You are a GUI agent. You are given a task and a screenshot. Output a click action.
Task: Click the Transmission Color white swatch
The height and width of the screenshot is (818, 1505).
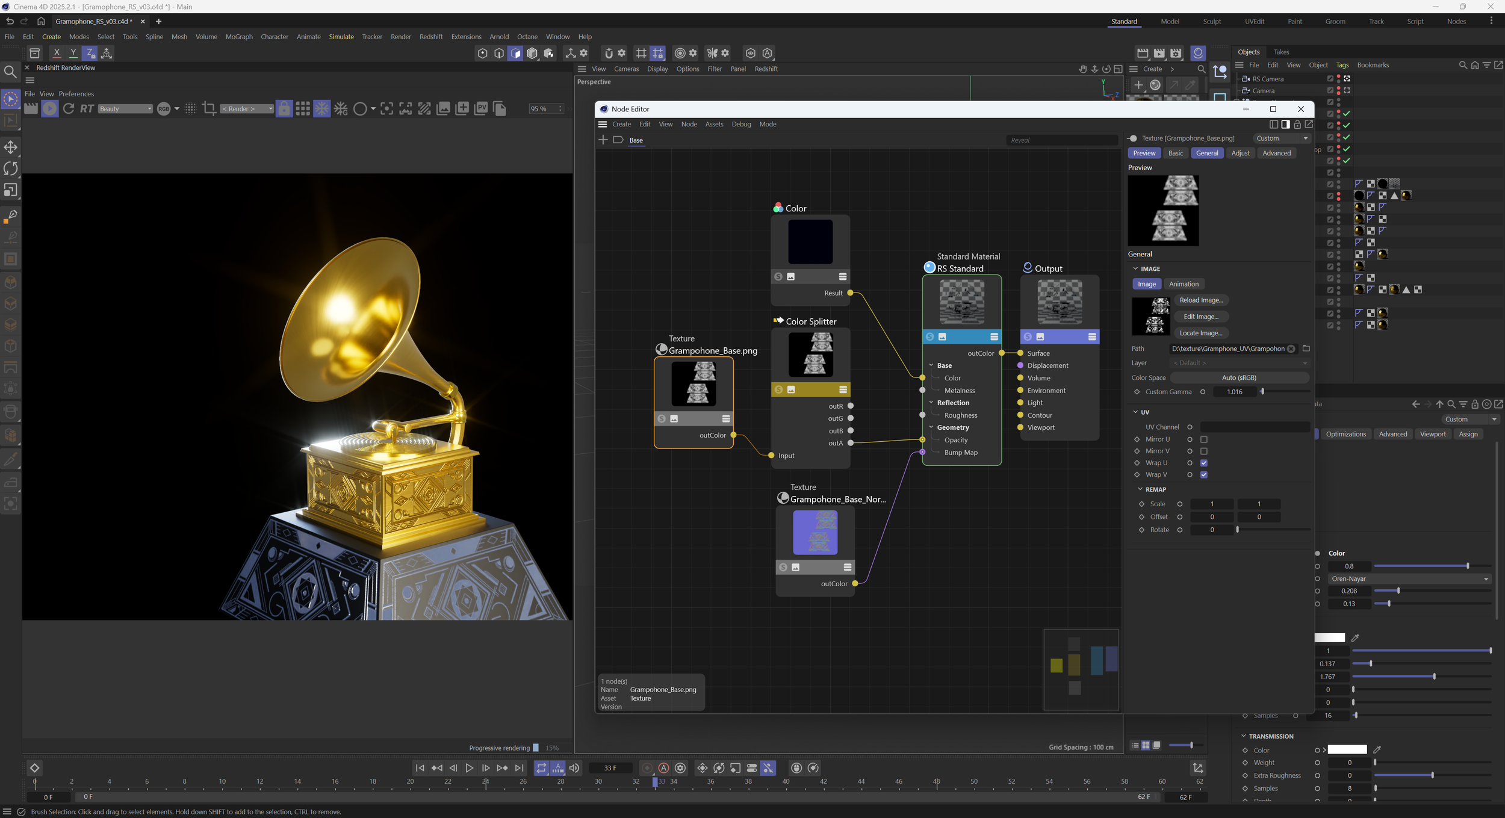1347,750
